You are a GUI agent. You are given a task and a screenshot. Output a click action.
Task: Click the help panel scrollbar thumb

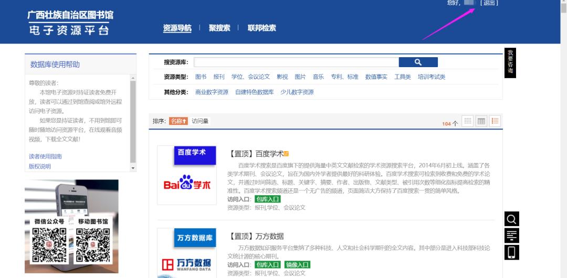click(x=133, y=122)
